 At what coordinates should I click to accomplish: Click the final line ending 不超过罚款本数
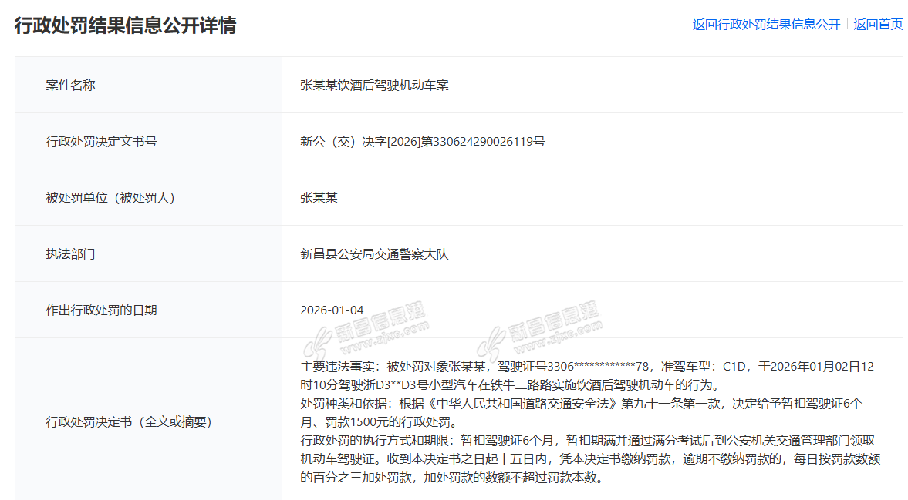[451, 478]
